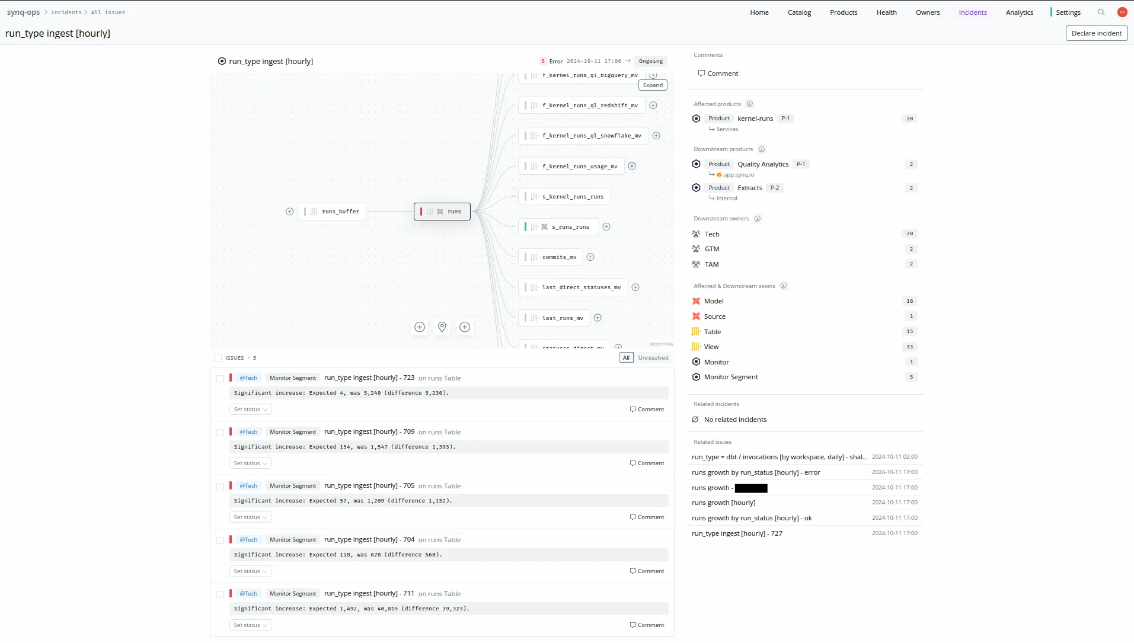Click the Declare incident button

click(x=1096, y=33)
